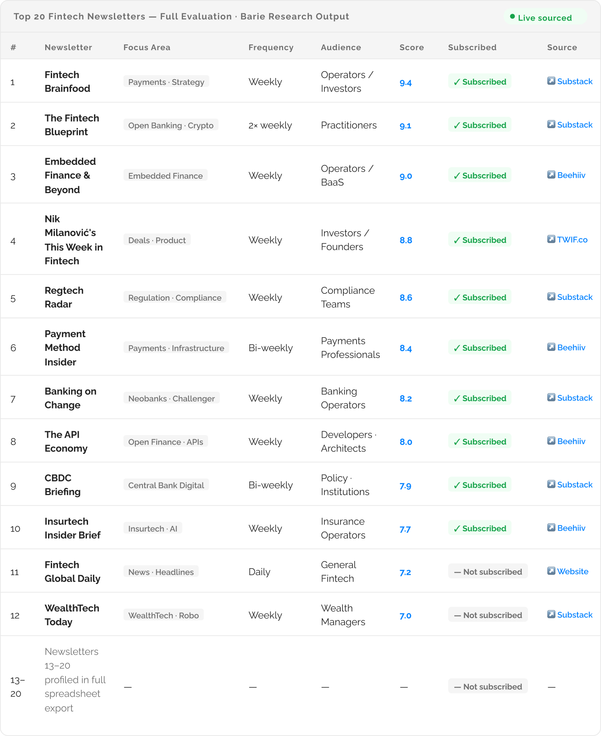
Task: Open Substack link for Banking on Change
Action: tap(574, 398)
